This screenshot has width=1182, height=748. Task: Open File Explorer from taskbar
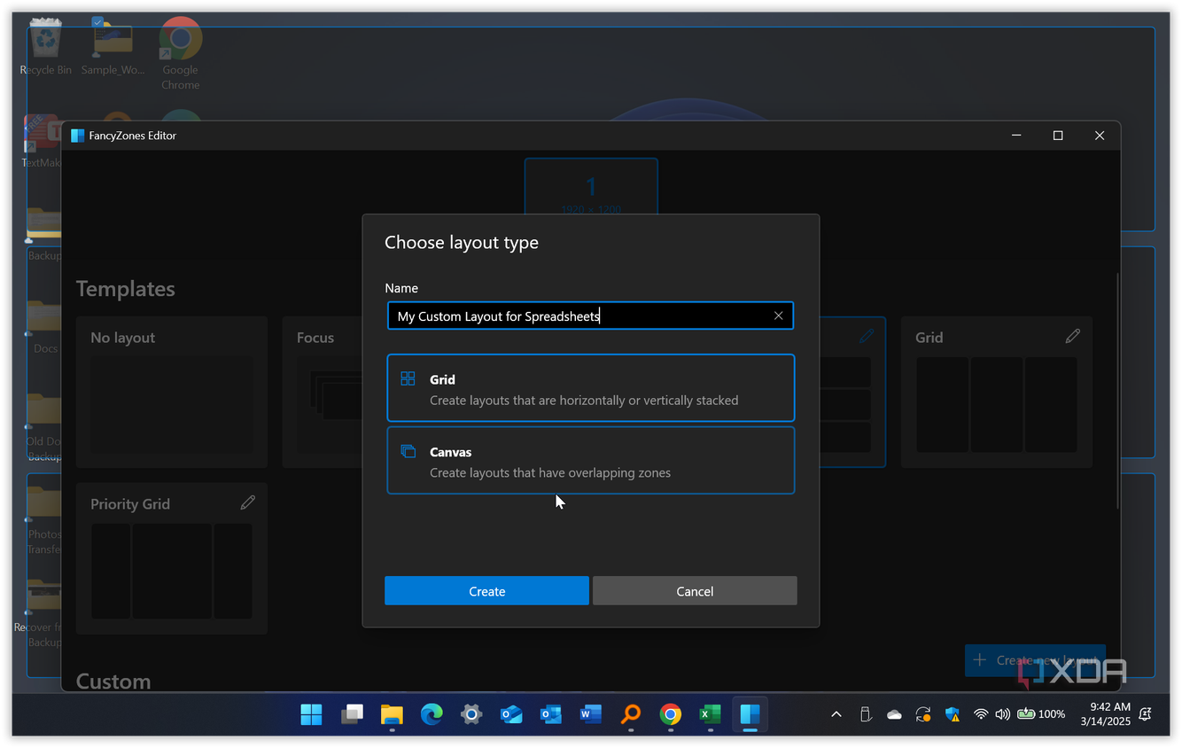[x=392, y=714]
